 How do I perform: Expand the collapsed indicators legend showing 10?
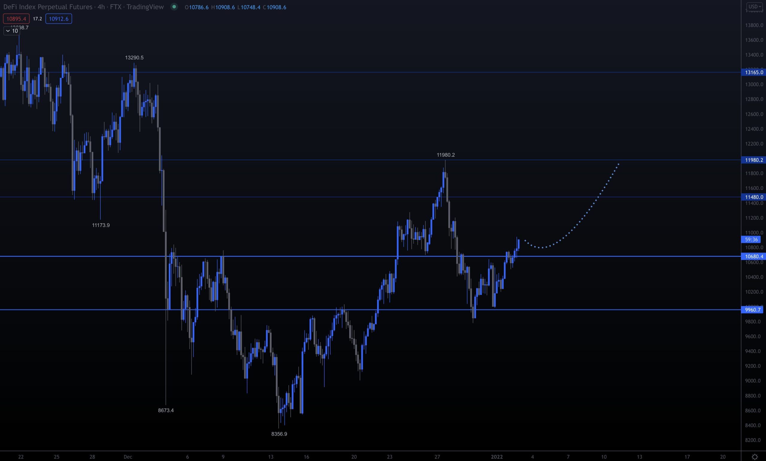click(x=12, y=31)
